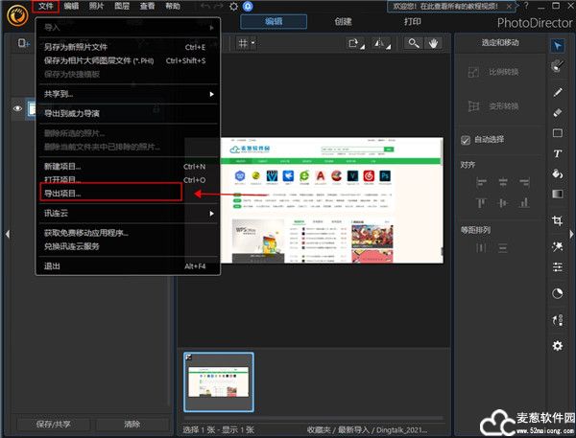
Task: Open the grid overlay dropdown
Action: pos(247,43)
